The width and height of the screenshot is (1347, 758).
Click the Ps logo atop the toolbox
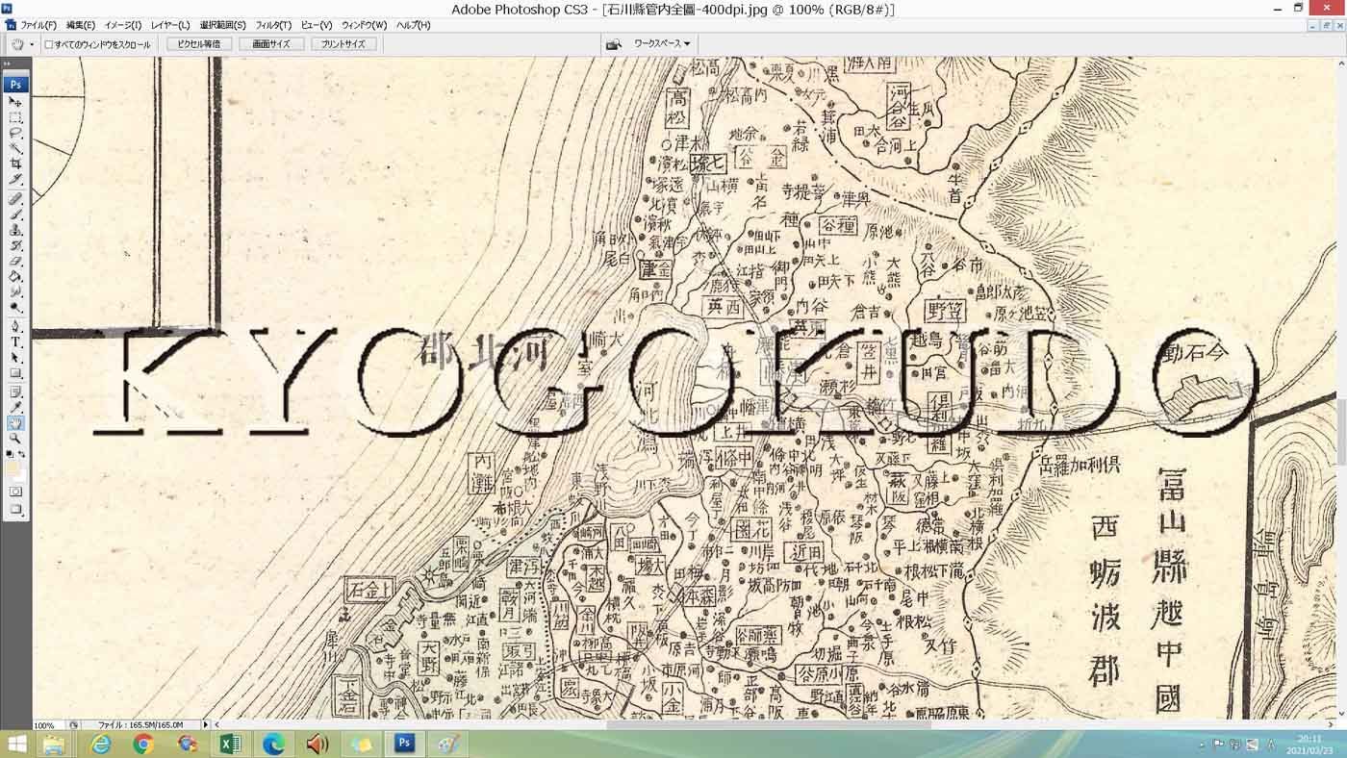(x=15, y=85)
